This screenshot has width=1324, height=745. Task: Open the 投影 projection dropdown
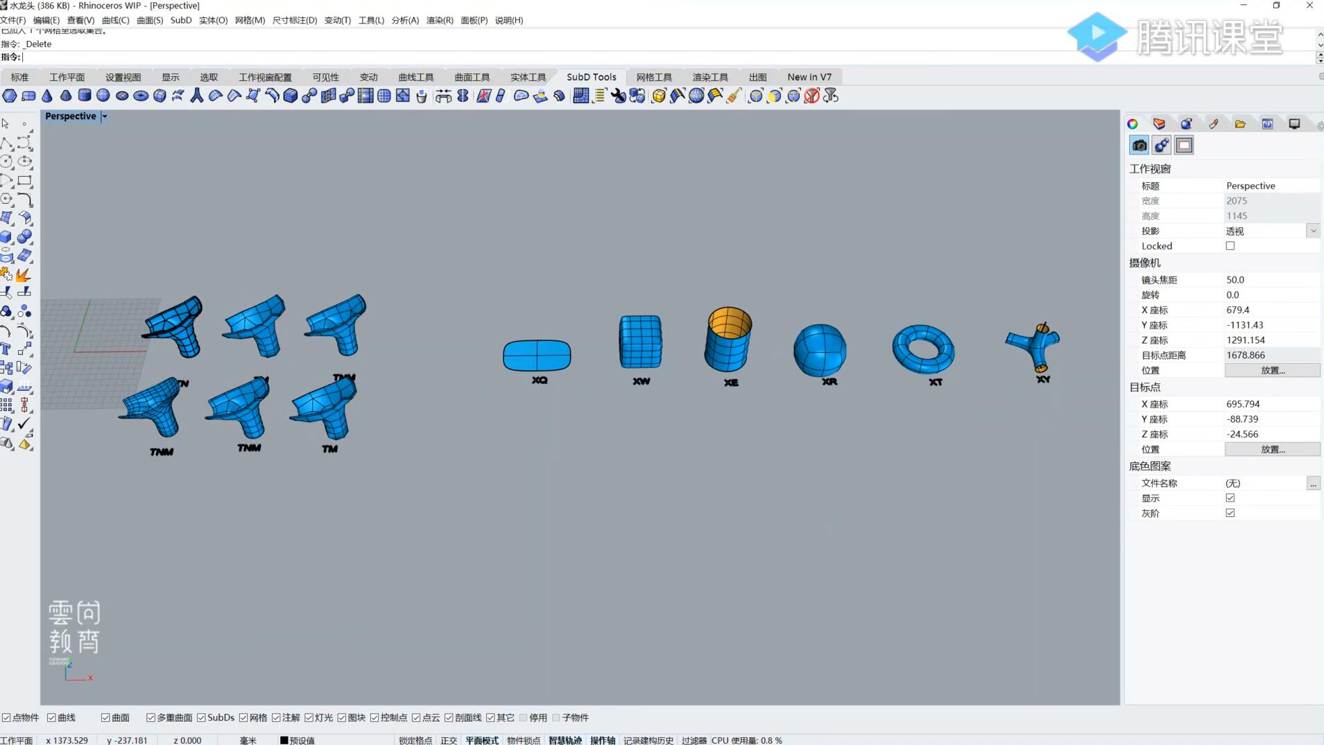coord(1313,231)
